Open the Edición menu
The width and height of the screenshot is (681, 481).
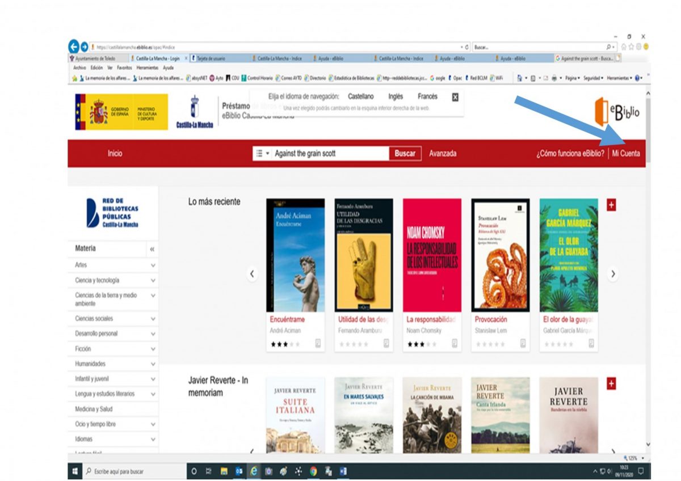(97, 67)
